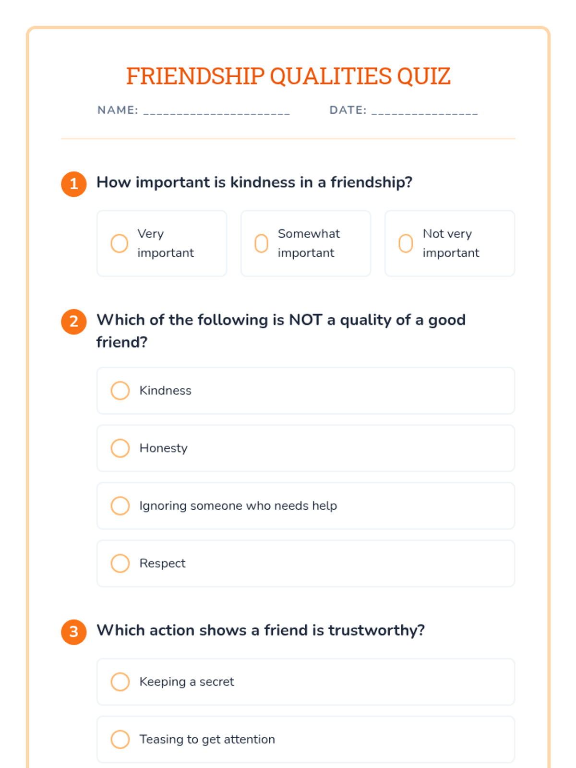
Task: Pick the "Not very important" radio option
Action: pos(406,243)
